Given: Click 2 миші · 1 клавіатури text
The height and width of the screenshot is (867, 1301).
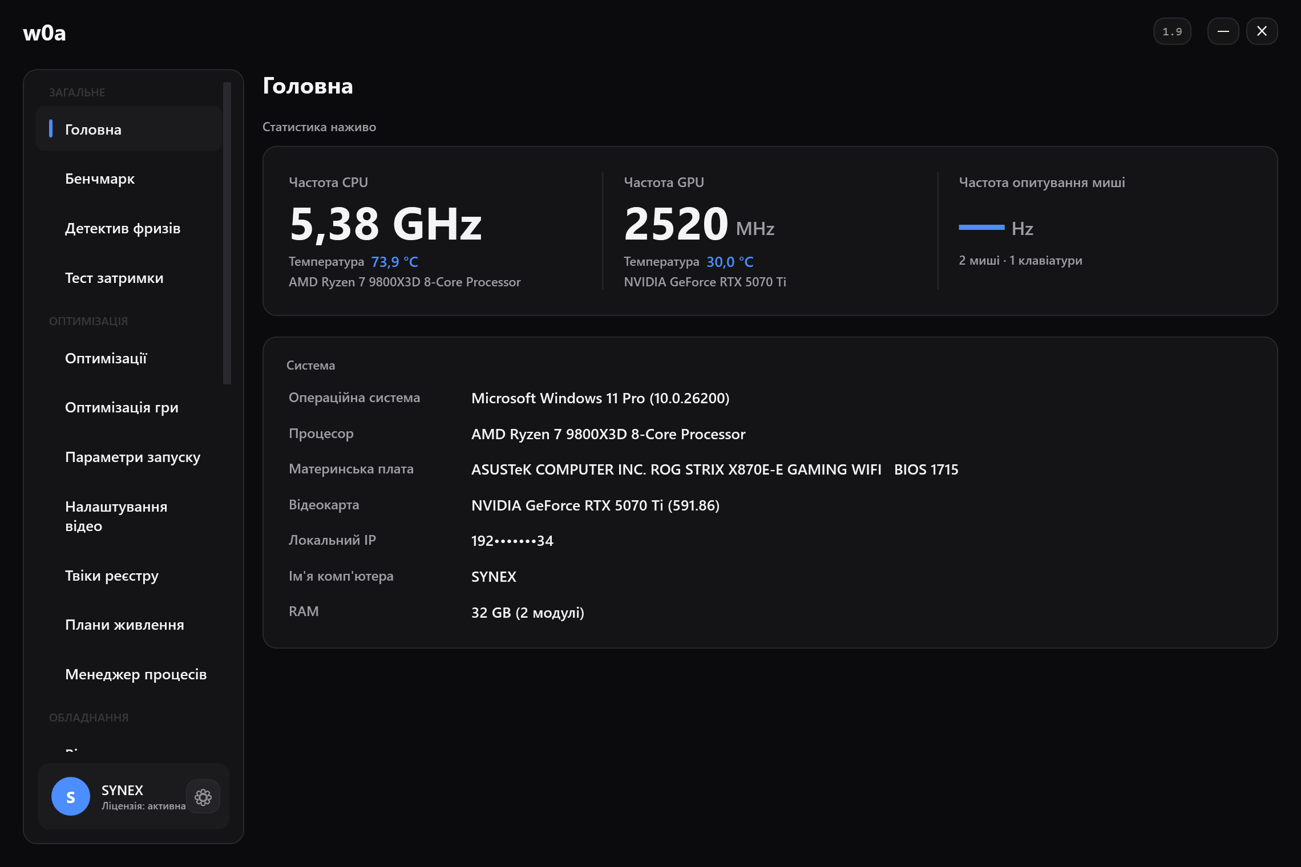Looking at the screenshot, I should click(x=1020, y=260).
